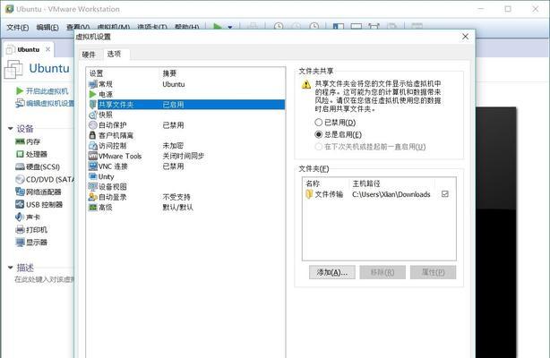Select the 自动登录 autologin icon
Image resolution: width=550 pixels, height=358 pixels.
(x=93, y=197)
